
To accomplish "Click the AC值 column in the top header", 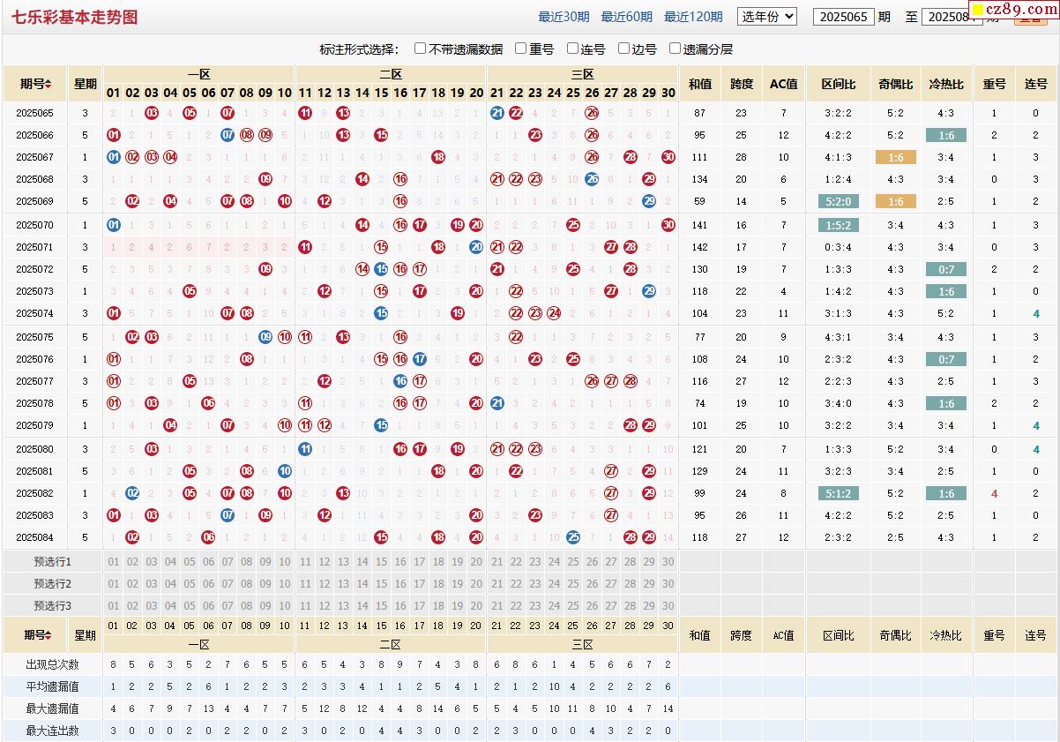I will pyautogui.click(x=784, y=84).
